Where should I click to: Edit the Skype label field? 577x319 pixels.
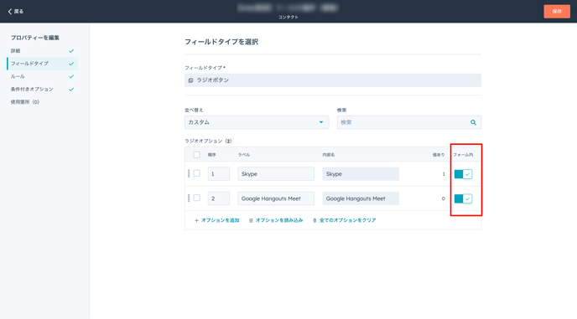(x=276, y=174)
